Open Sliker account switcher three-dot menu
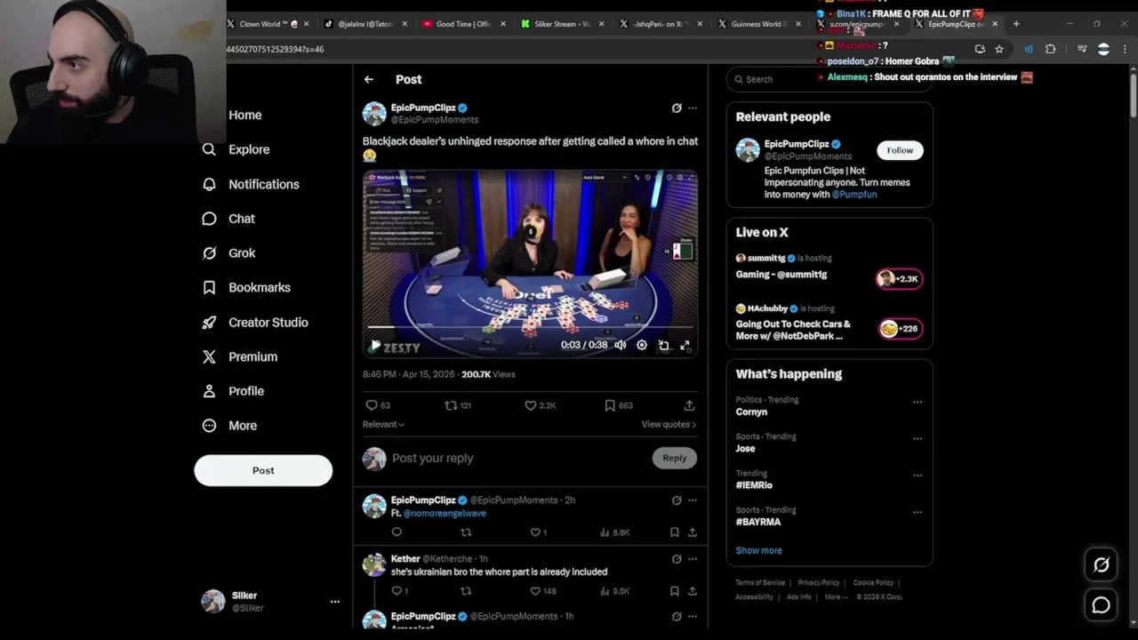Screen dimensions: 1138x640 [x=335, y=602]
